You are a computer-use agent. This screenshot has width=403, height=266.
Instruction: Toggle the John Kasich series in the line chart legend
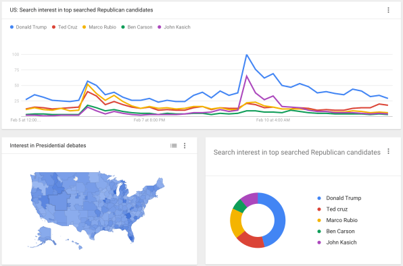click(174, 27)
